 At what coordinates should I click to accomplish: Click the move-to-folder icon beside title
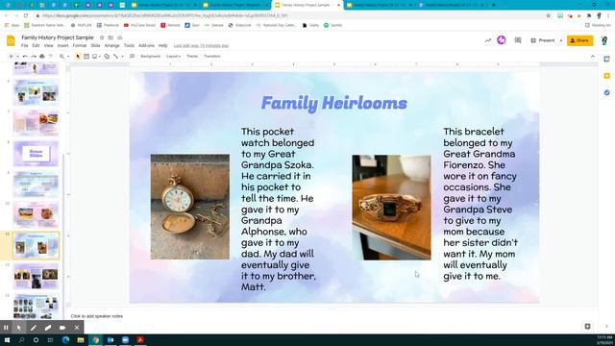tap(111, 37)
